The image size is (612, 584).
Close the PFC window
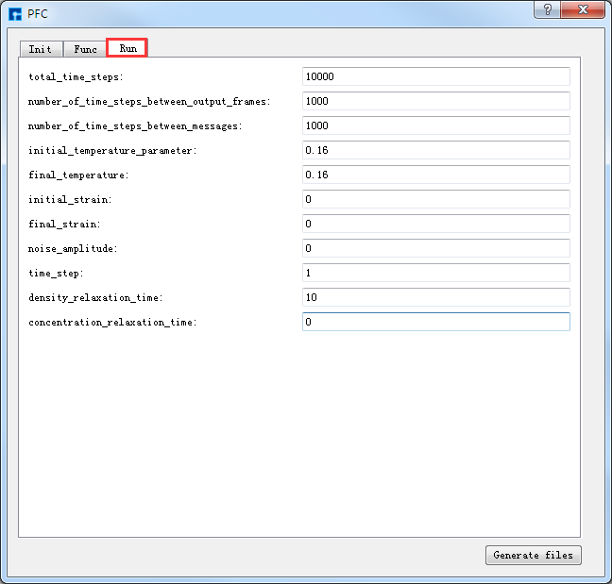point(581,8)
